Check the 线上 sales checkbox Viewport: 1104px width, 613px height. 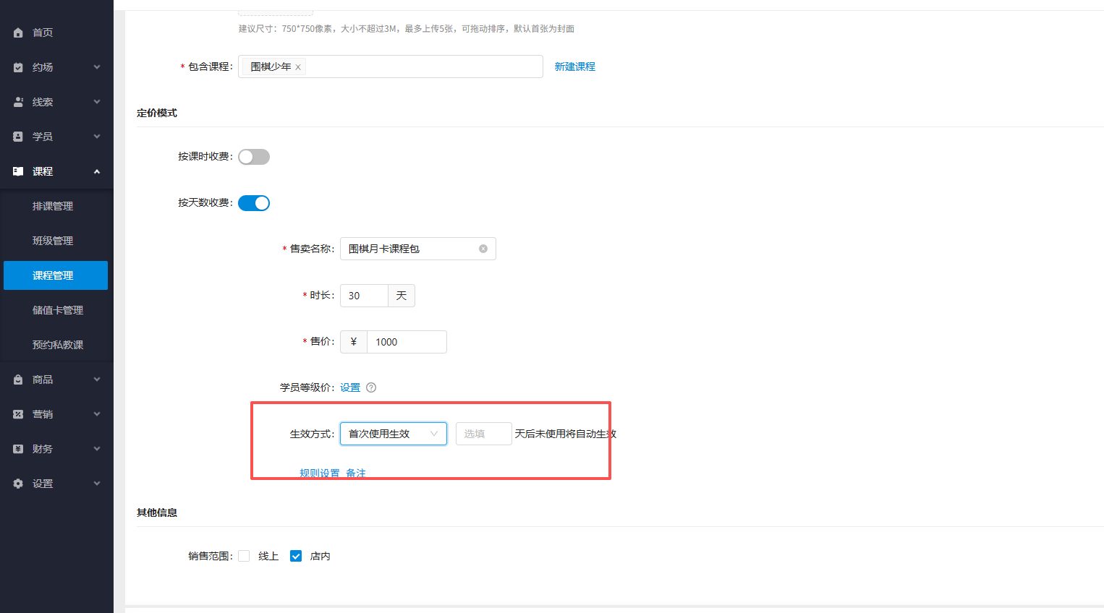pos(244,556)
